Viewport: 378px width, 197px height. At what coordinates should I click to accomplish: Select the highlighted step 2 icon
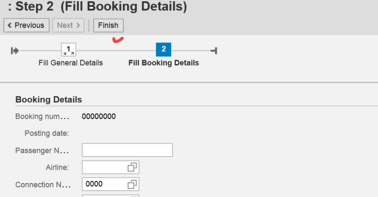click(163, 50)
